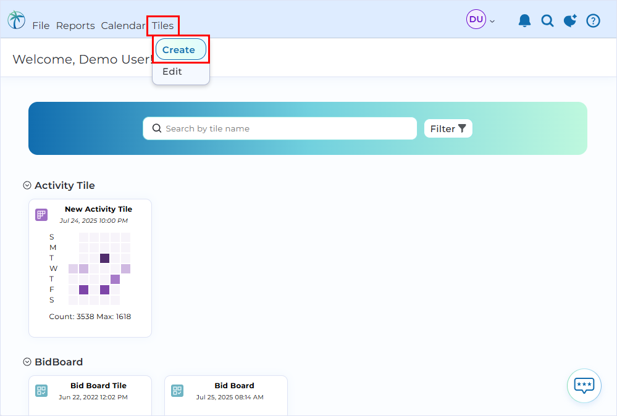Open the Filter options
This screenshot has width=617, height=416.
(x=448, y=128)
